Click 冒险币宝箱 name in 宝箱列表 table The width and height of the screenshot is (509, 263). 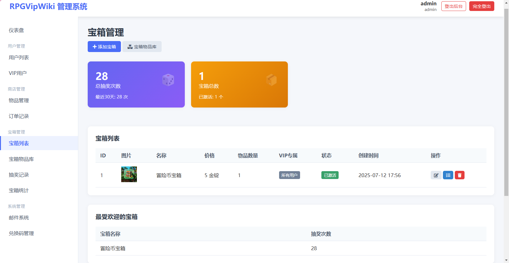click(x=169, y=176)
